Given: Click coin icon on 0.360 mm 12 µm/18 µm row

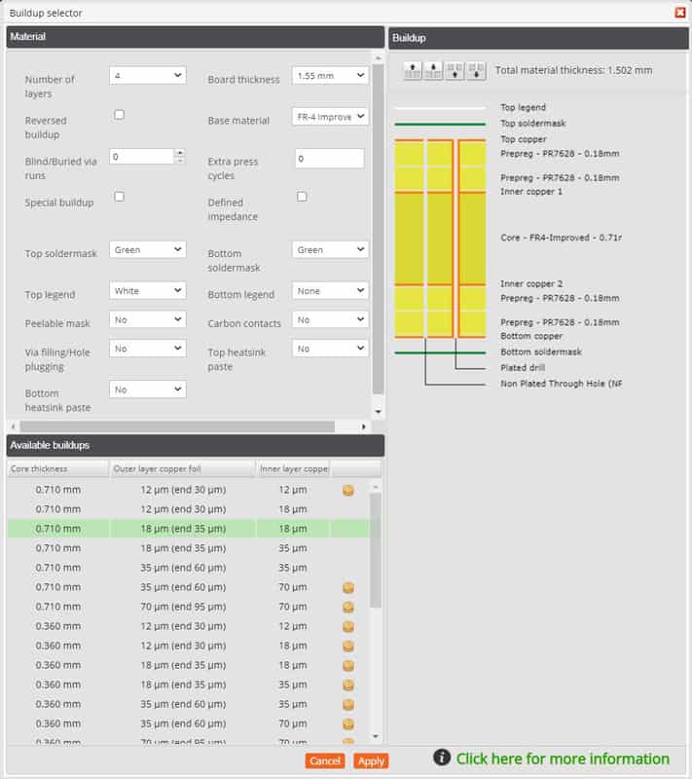Looking at the screenshot, I should pyautogui.click(x=348, y=646).
